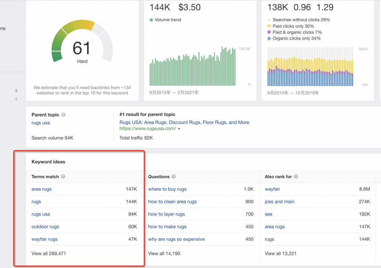
Task: View all 289,471 terms match keywords
Action: coord(49,253)
